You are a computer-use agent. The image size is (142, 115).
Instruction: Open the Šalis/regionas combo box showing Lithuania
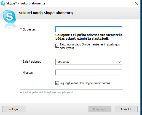pos(89,62)
